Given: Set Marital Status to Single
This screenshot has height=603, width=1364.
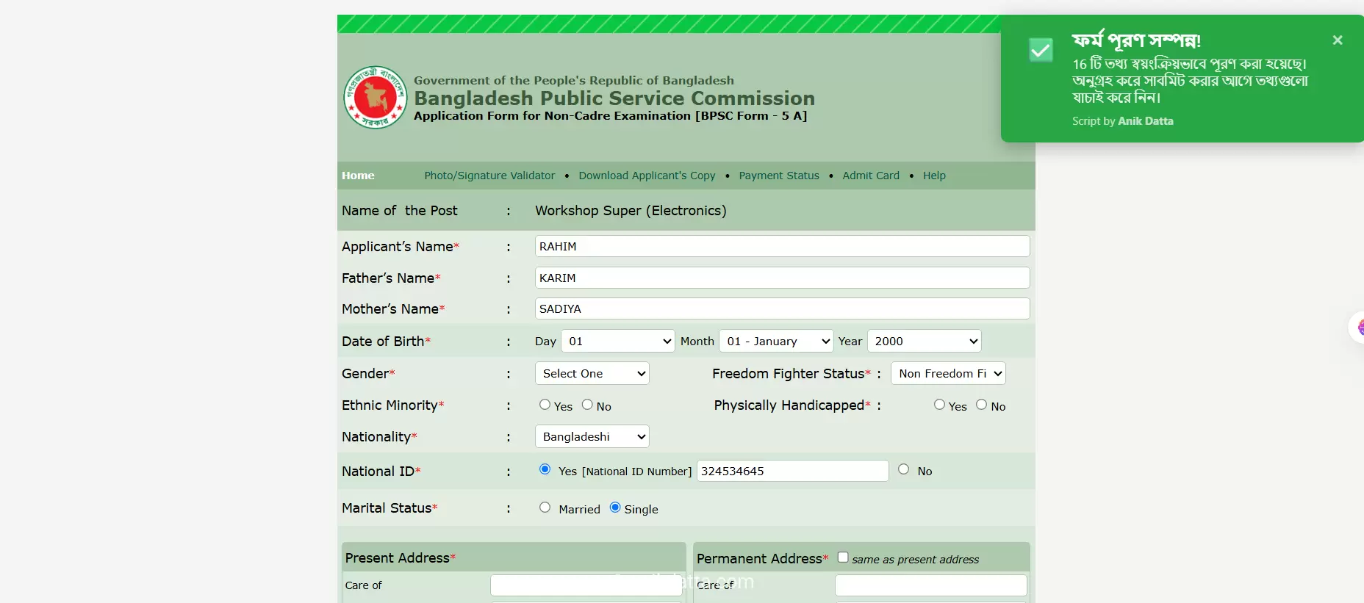Looking at the screenshot, I should tap(615, 508).
